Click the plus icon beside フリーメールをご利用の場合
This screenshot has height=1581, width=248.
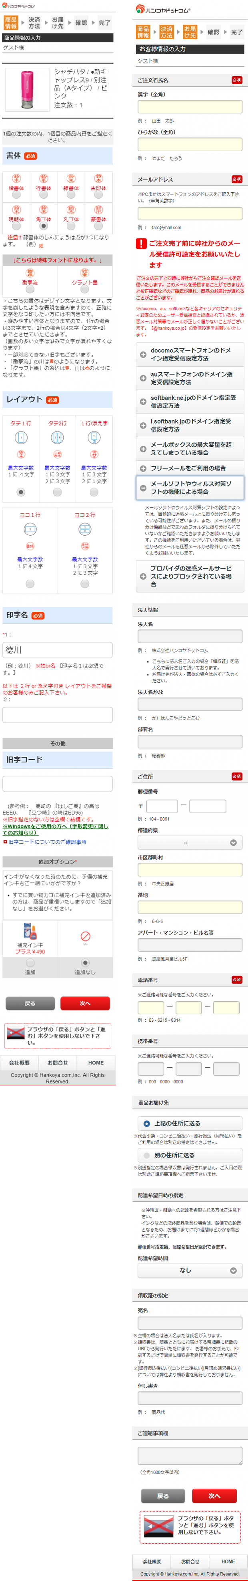tap(143, 468)
